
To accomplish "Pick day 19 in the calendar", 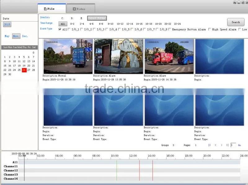I will [24, 66].
